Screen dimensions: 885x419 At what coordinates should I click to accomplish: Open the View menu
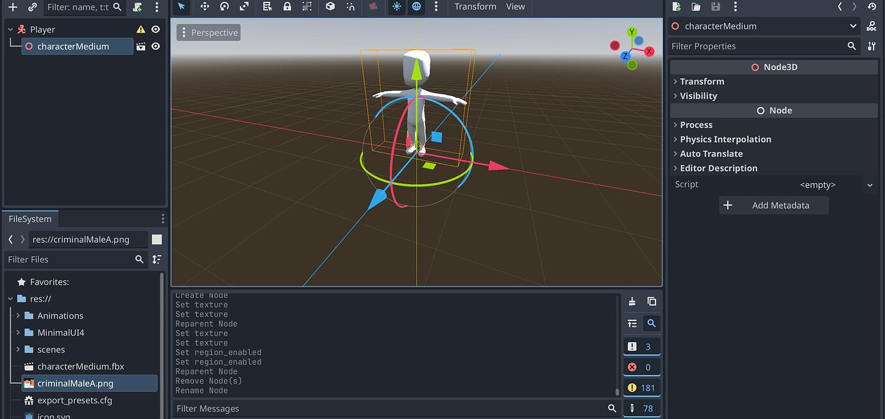pyautogui.click(x=516, y=6)
